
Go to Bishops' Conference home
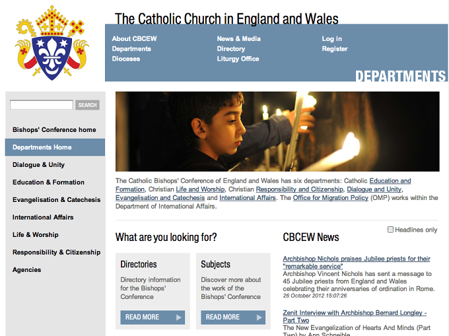(x=54, y=129)
